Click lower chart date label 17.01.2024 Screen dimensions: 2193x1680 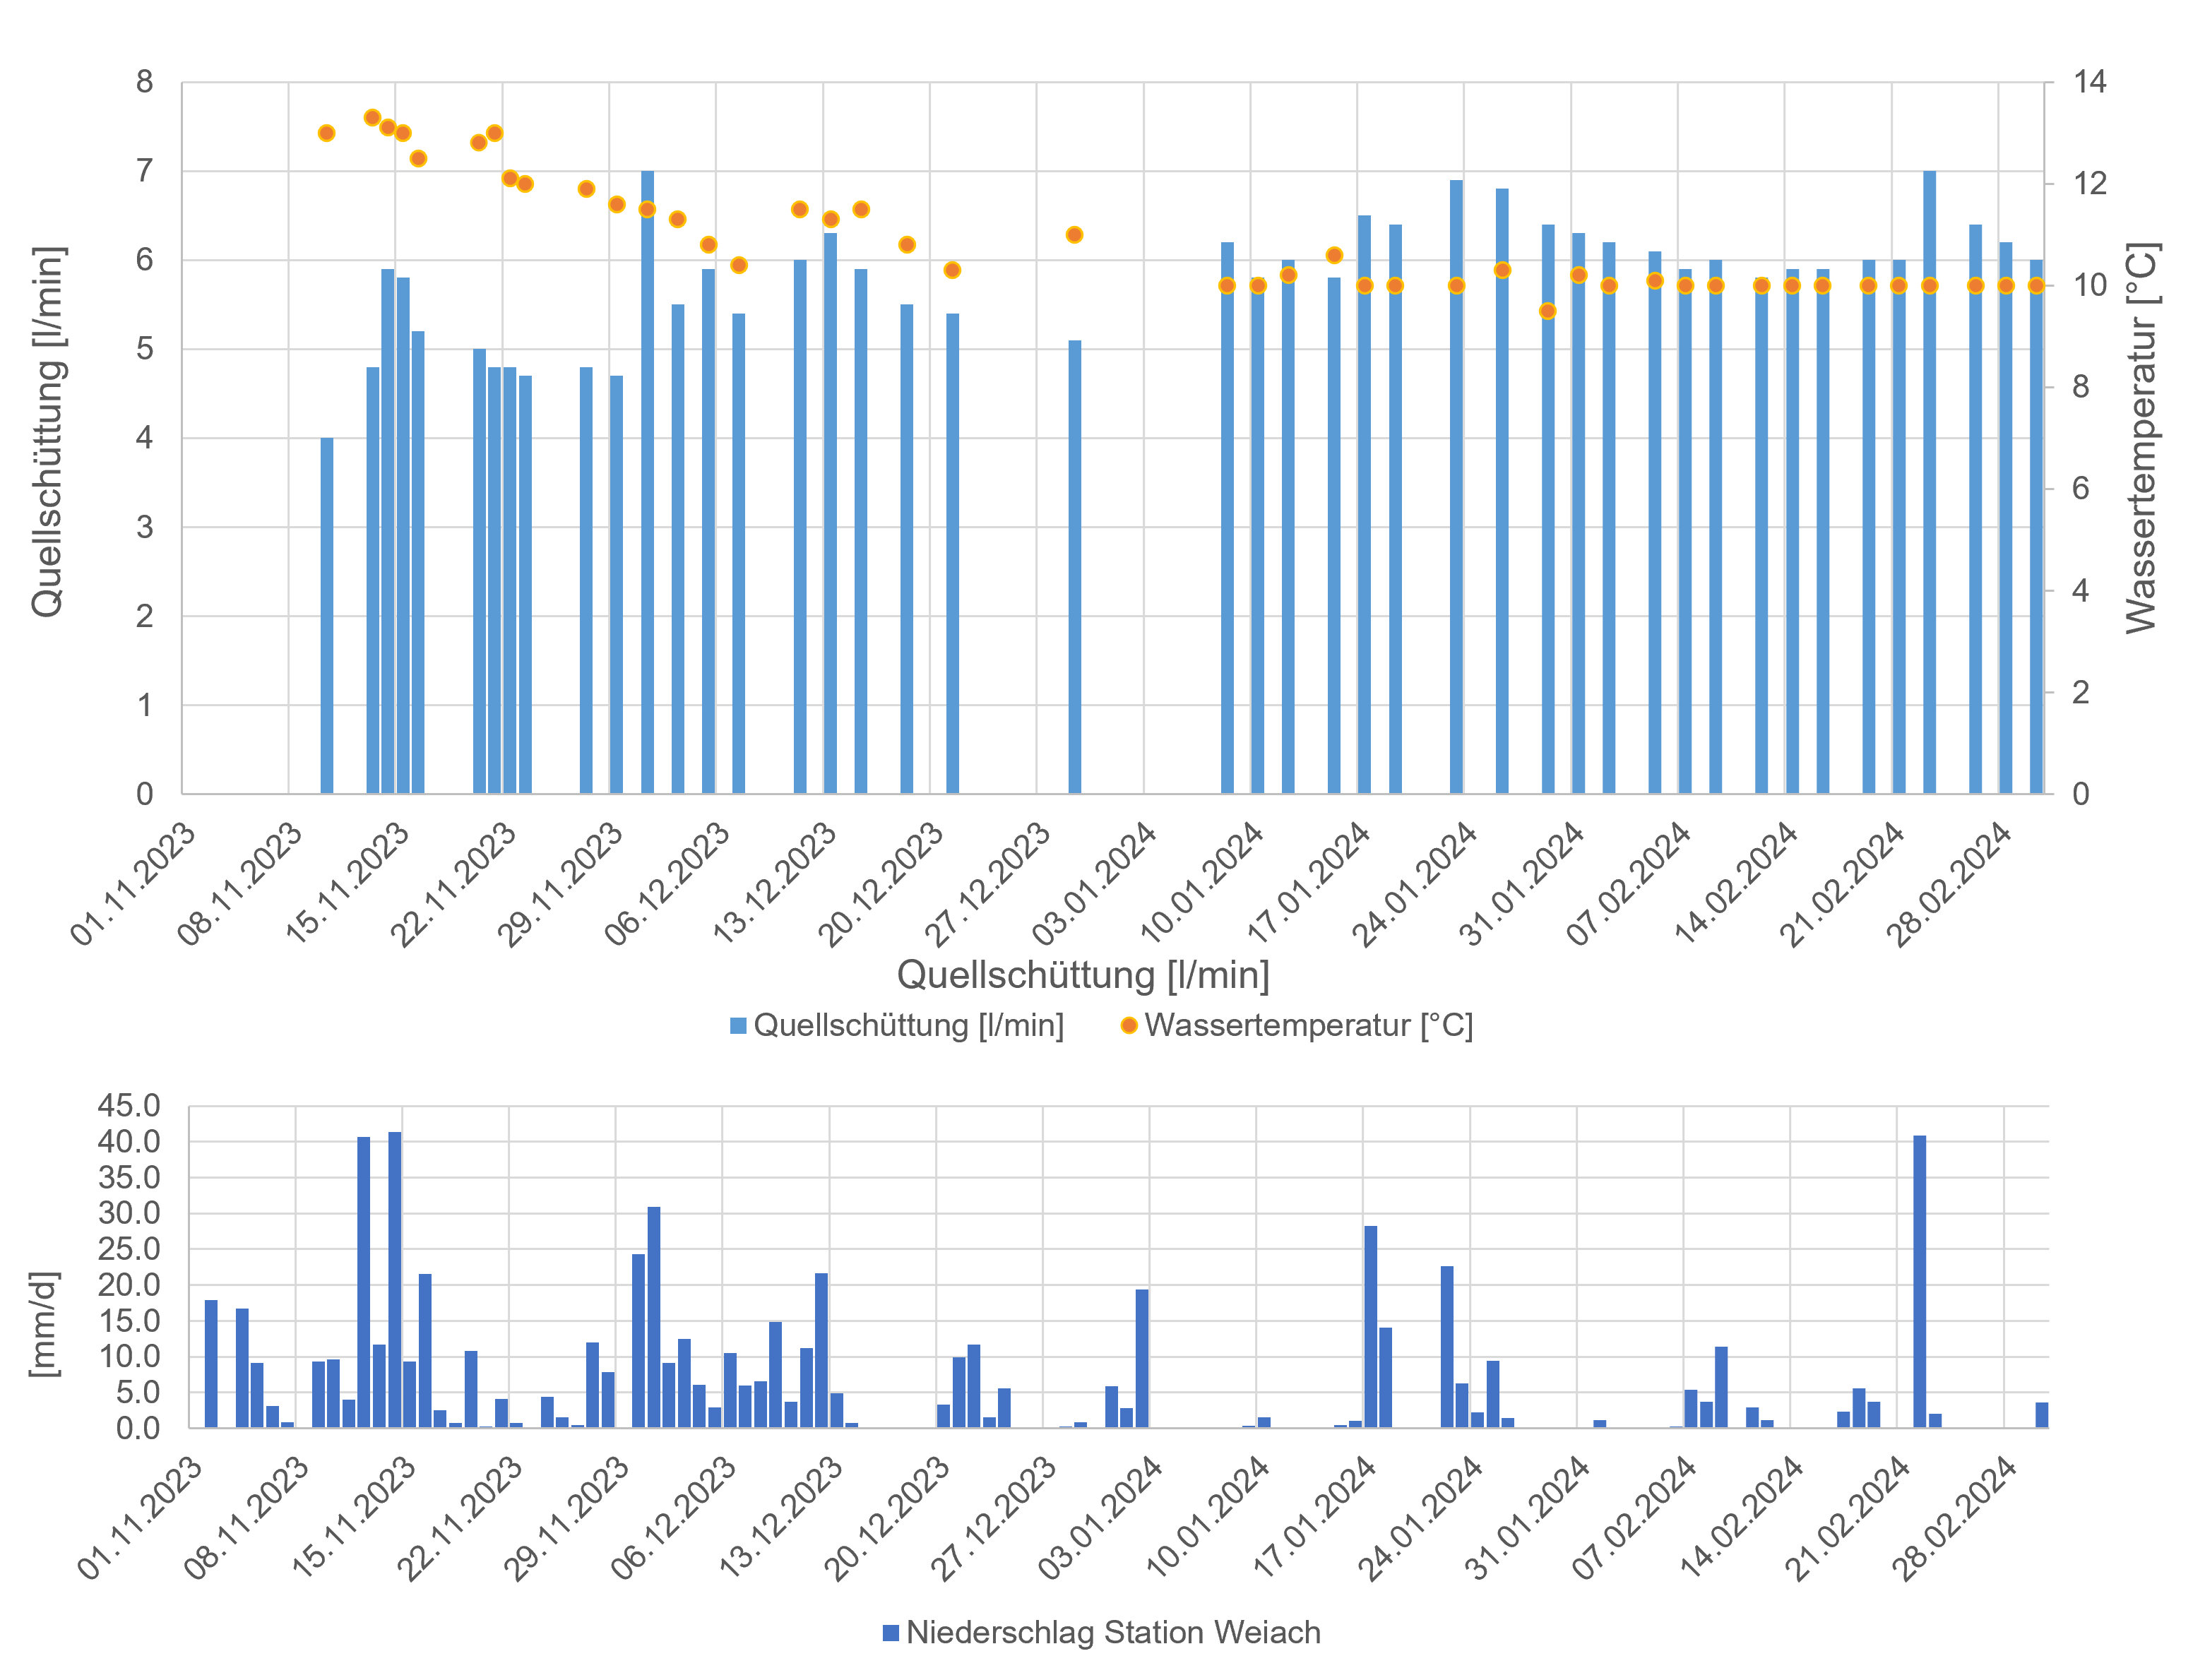(1316, 1516)
